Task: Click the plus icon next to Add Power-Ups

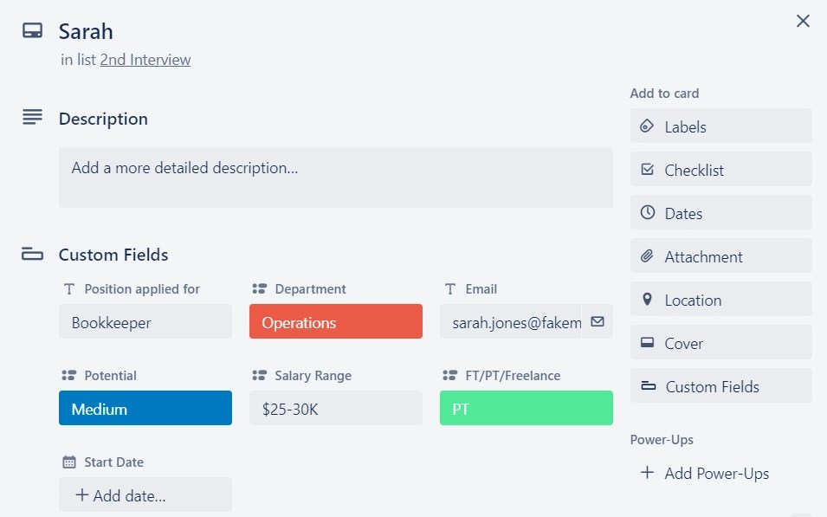Action: (647, 472)
